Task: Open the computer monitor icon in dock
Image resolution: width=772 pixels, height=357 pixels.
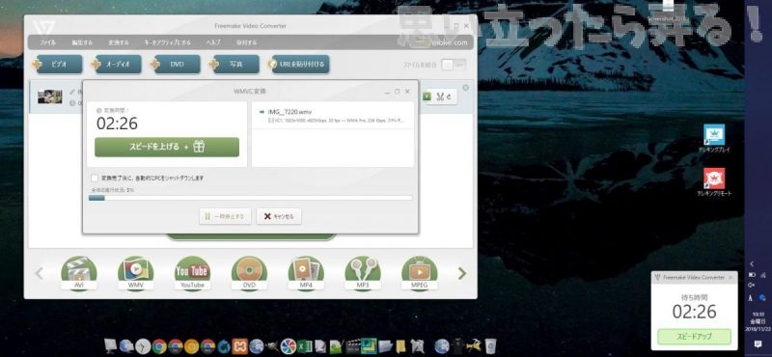Action: (111, 346)
